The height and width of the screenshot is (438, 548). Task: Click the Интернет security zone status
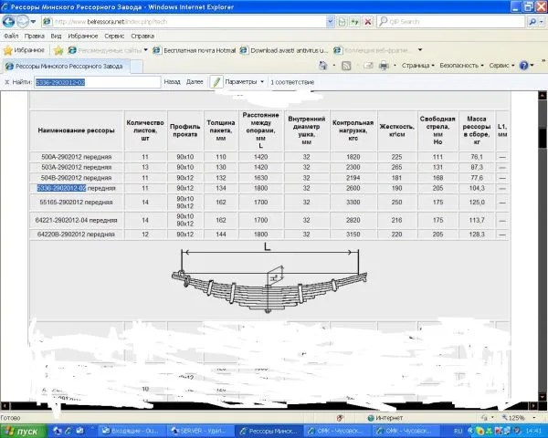coord(385,418)
